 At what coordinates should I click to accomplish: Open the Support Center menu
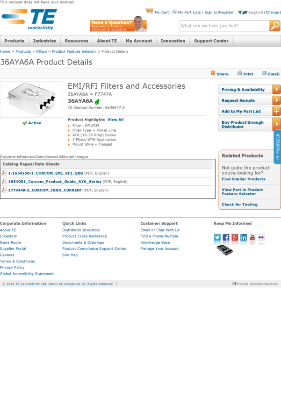211,41
